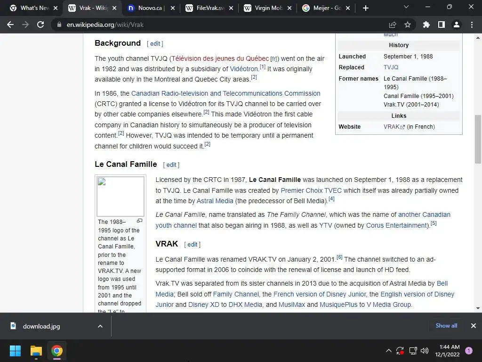Click the page vertical scrollbar thumb
Viewport: 482px width, 362px height.
click(478, 139)
